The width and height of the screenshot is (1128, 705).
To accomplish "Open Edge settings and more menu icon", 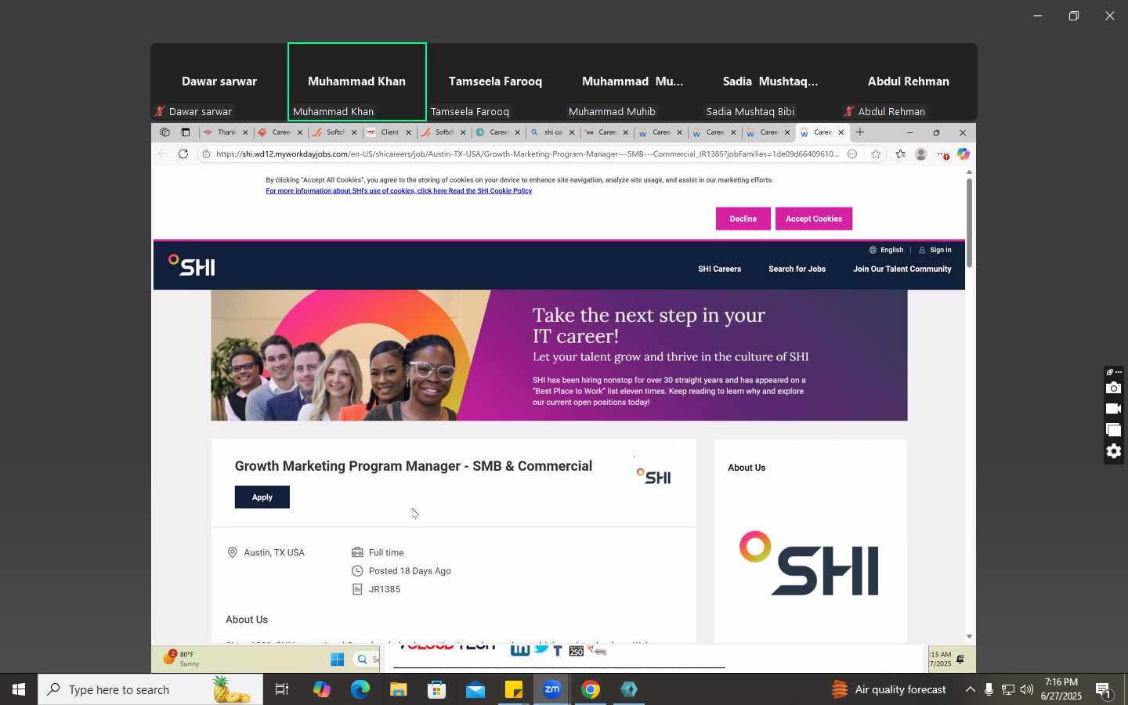I will (942, 154).
